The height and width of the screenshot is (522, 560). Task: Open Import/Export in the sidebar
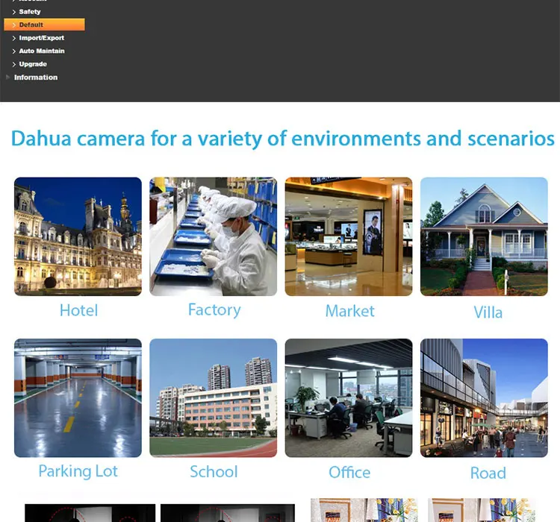(41, 38)
